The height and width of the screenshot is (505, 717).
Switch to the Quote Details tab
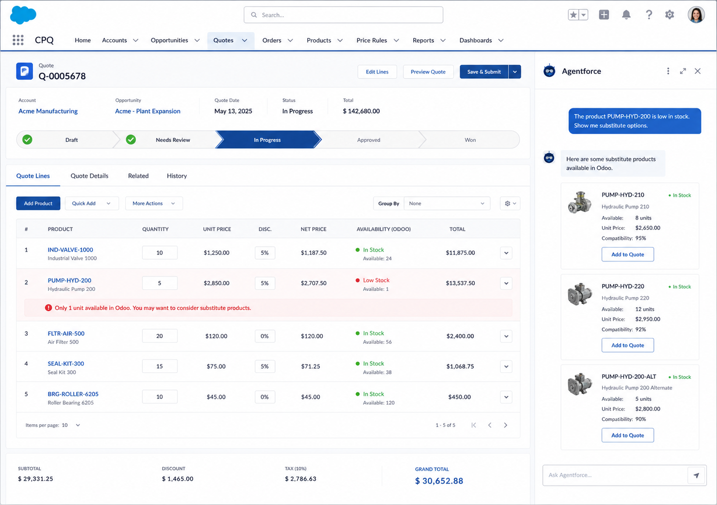[x=89, y=176]
